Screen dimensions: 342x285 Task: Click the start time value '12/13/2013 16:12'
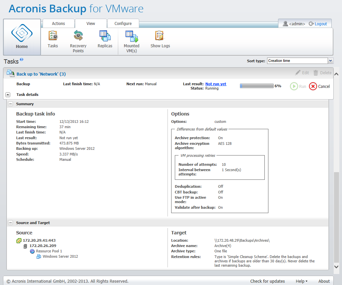[x=74, y=122]
